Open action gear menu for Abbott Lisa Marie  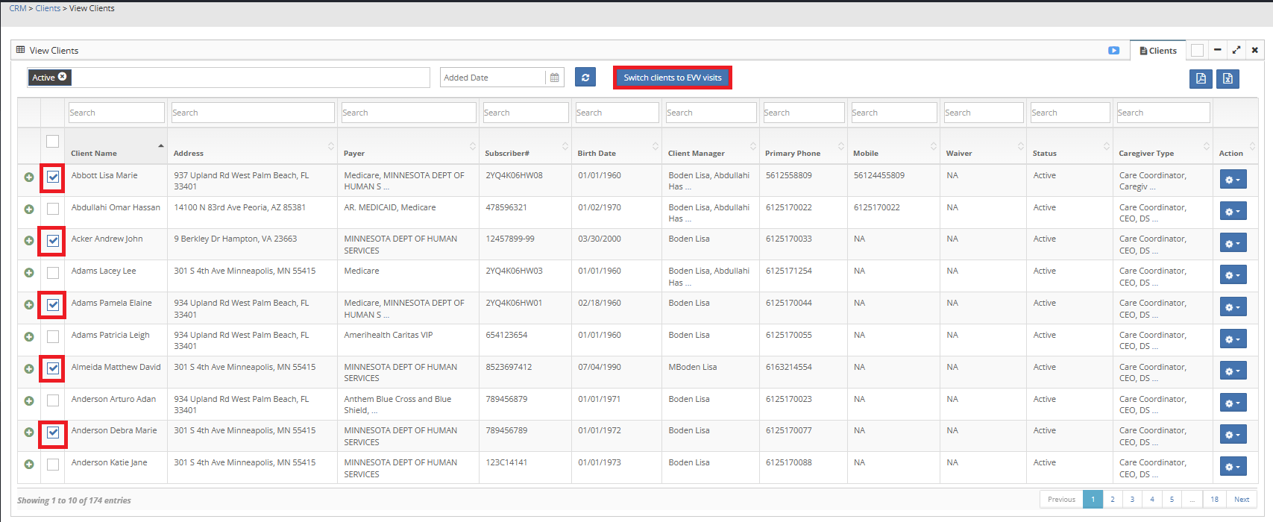[1233, 180]
